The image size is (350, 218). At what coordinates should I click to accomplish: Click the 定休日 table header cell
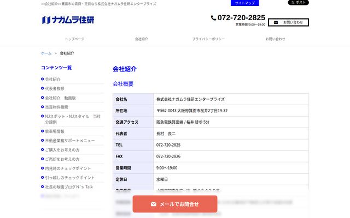coord(133,179)
